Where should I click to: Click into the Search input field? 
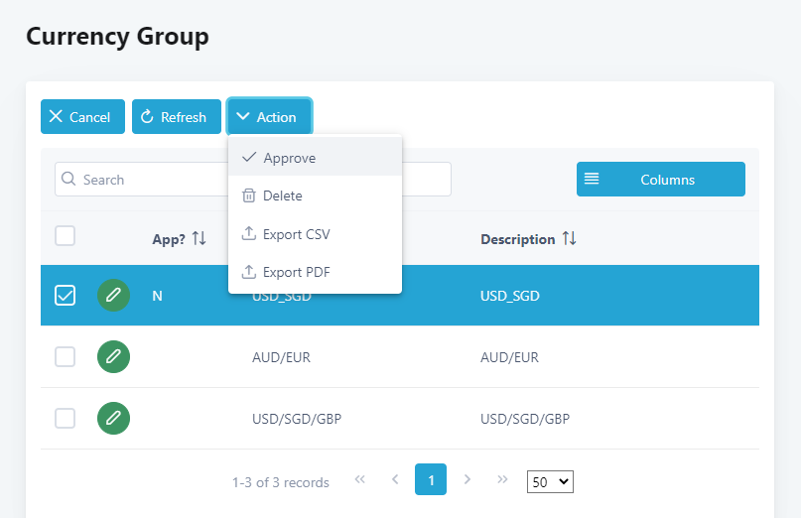[149, 180]
